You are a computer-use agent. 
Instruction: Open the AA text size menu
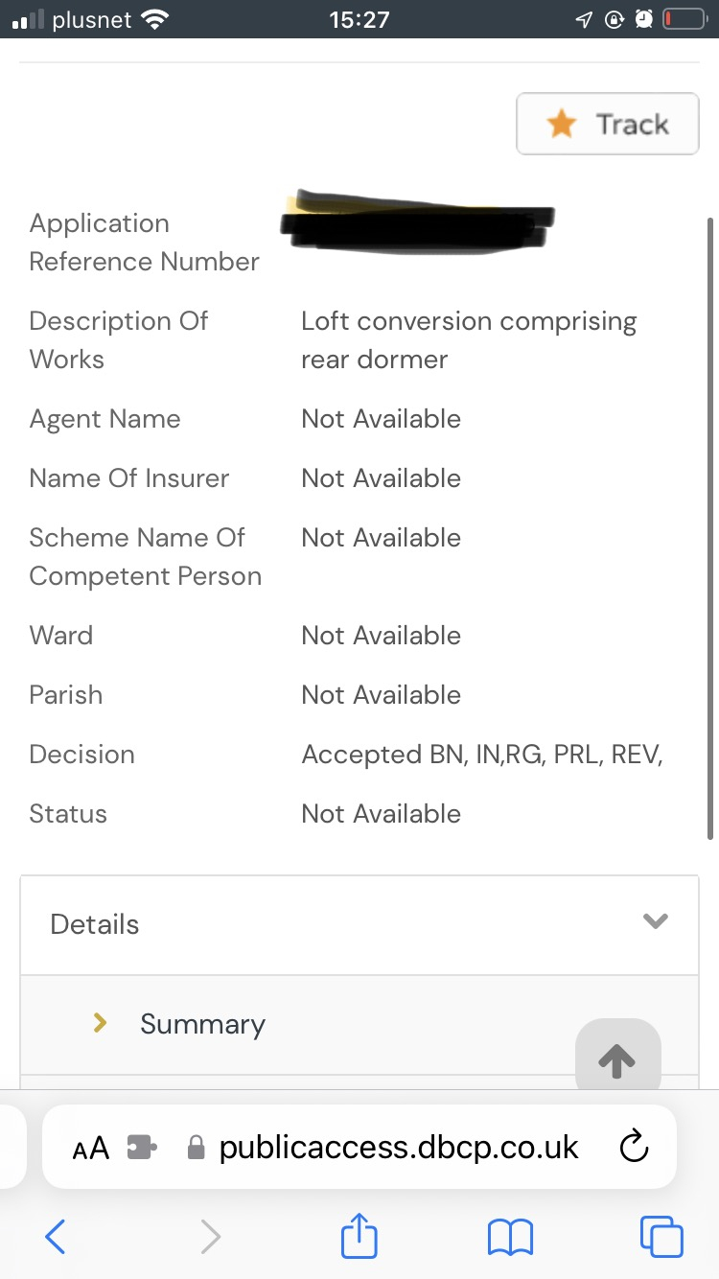pyautogui.click(x=91, y=1148)
